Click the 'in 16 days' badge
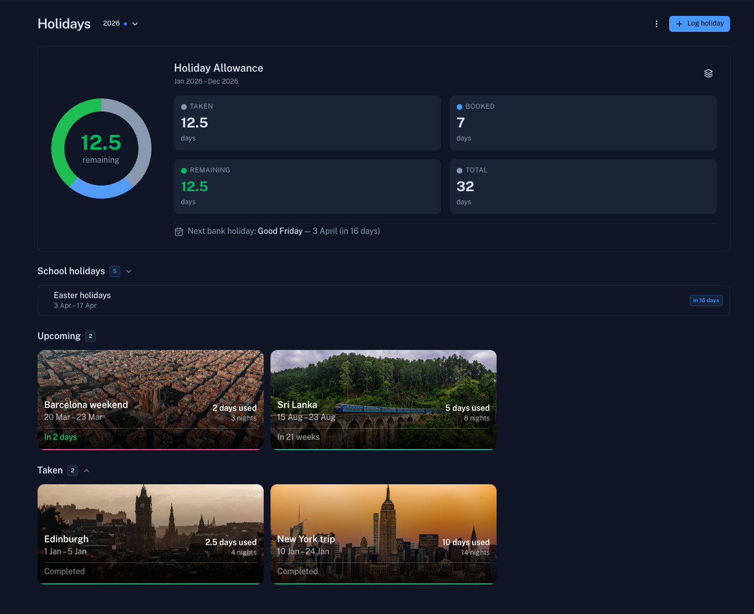This screenshot has height=614, width=754. [x=706, y=300]
